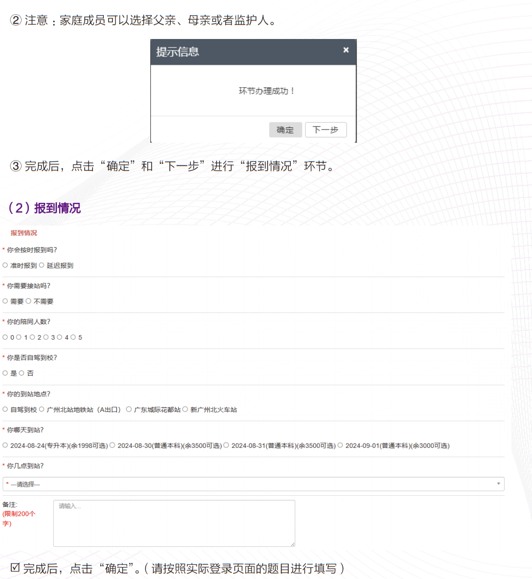Select the 2024-09-01 (普通本科) arrival date
Screen dimensions: 532x579
pos(341,445)
